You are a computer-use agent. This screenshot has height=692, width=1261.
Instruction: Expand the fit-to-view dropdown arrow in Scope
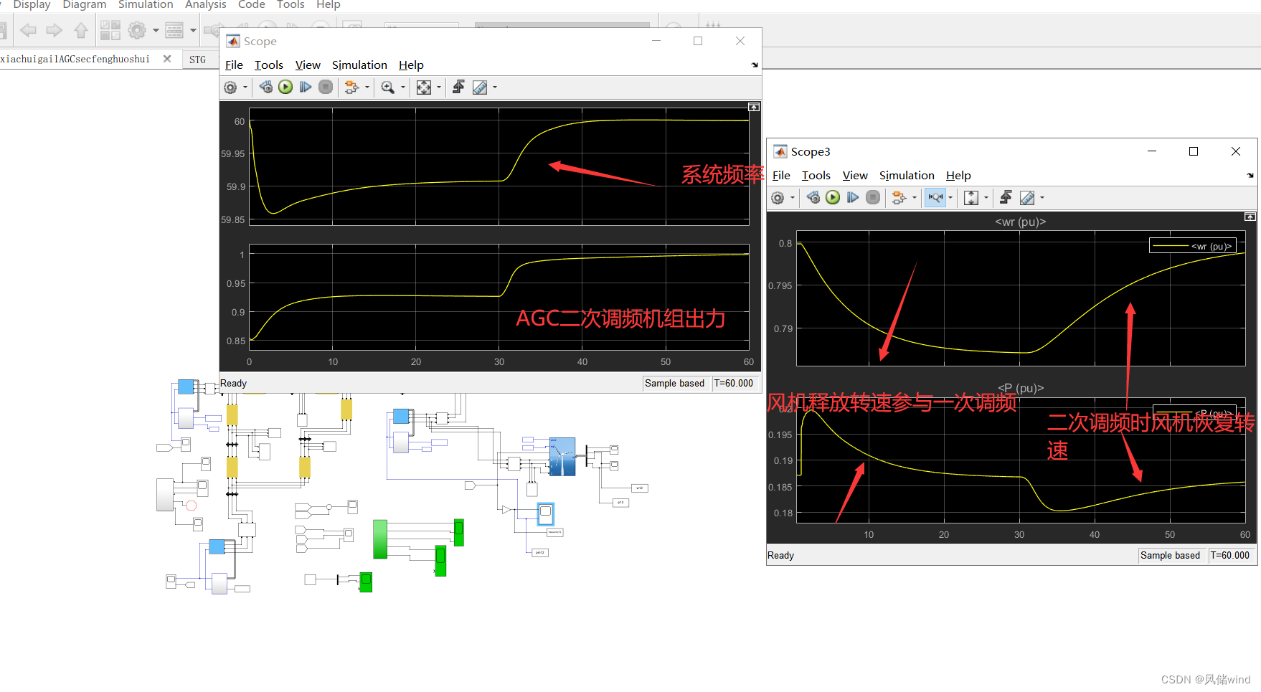click(x=438, y=87)
